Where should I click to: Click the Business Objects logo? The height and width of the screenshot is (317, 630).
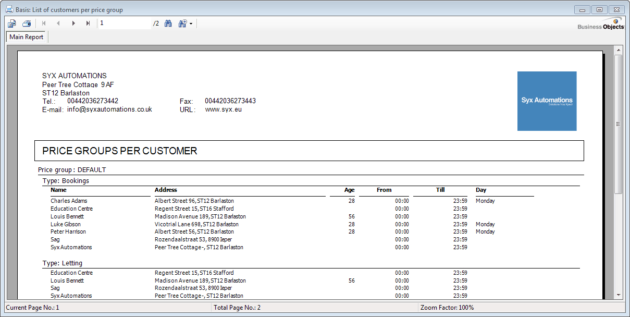pos(600,24)
